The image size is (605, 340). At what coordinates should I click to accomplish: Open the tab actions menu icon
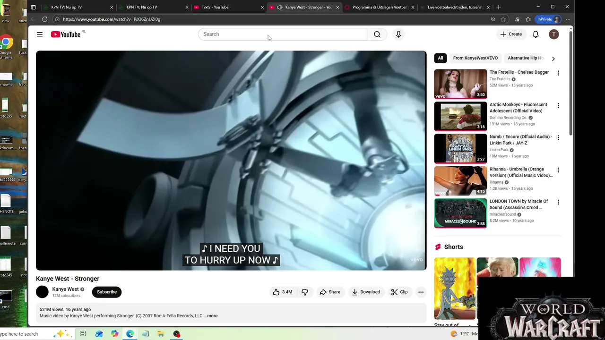point(33,7)
